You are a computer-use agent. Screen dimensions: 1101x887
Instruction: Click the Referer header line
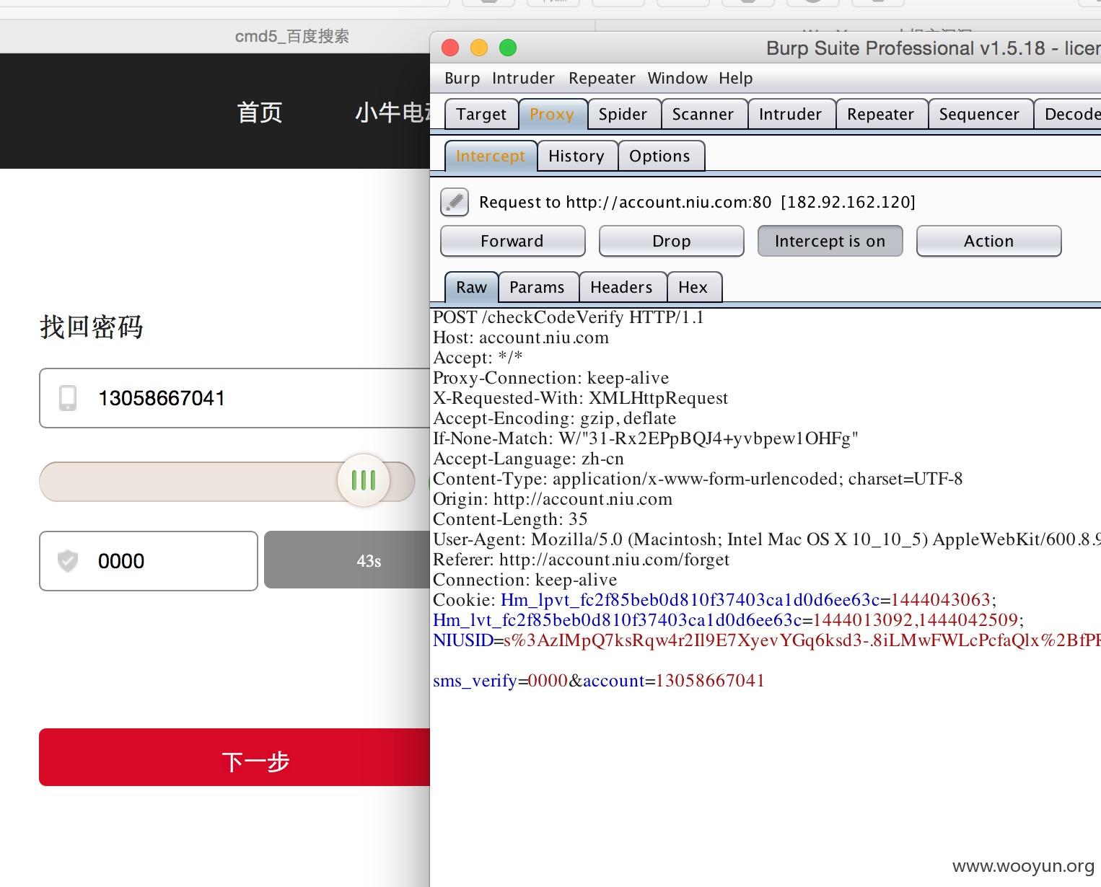[581, 560]
